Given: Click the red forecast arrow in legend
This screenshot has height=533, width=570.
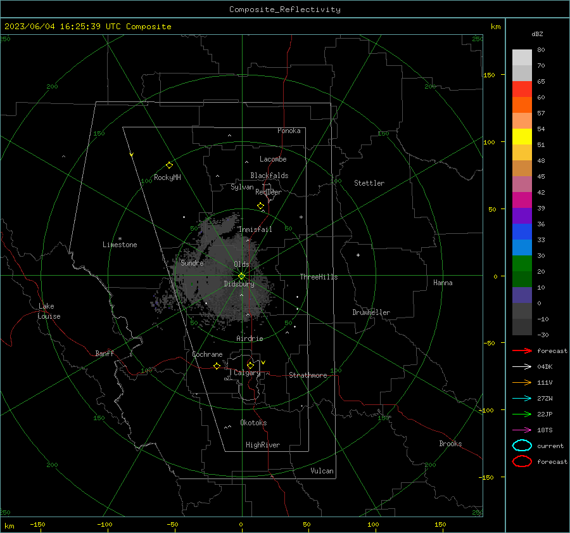Looking at the screenshot, I should [522, 350].
